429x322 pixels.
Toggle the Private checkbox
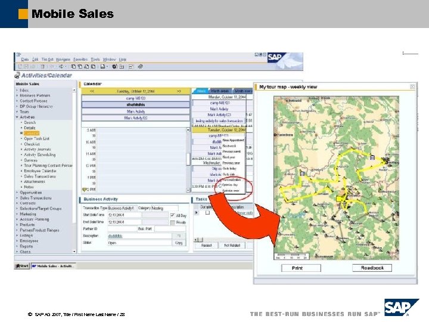(x=172, y=222)
